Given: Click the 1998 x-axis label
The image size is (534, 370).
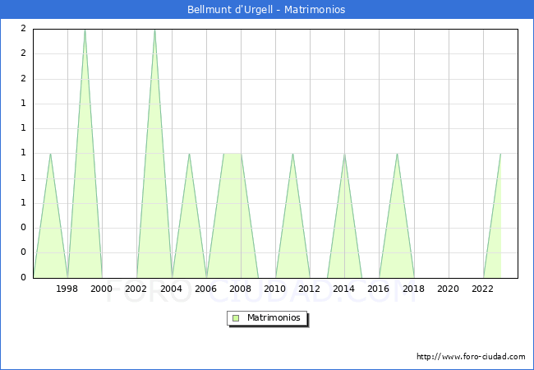Looking at the screenshot, I should (67, 289).
